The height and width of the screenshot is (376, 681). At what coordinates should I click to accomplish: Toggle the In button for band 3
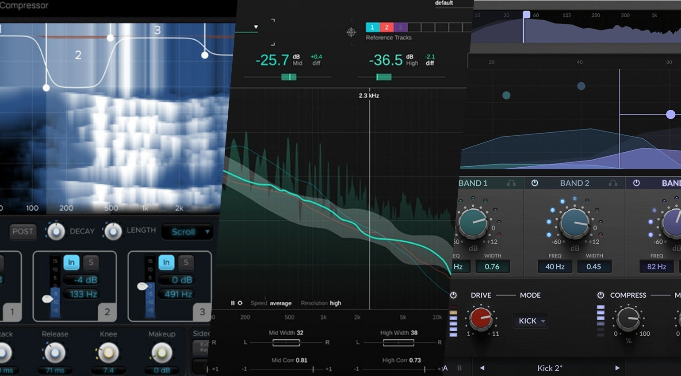coord(166,262)
